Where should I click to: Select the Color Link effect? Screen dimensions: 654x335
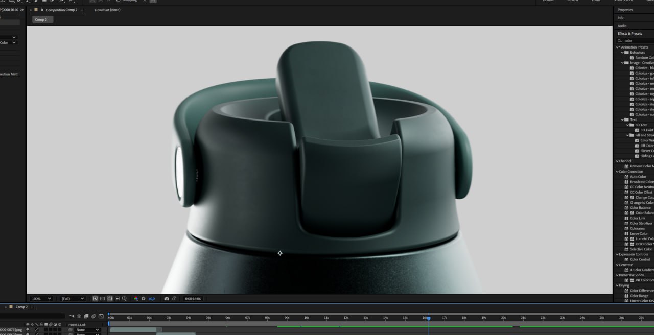coord(638,218)
